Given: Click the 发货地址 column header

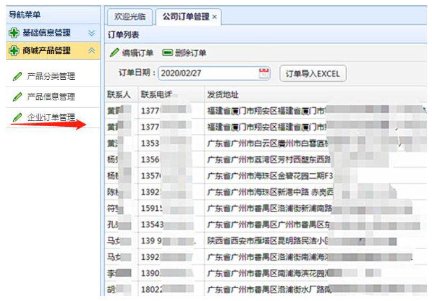Looking at the screenshot, I should click(222, 95).
